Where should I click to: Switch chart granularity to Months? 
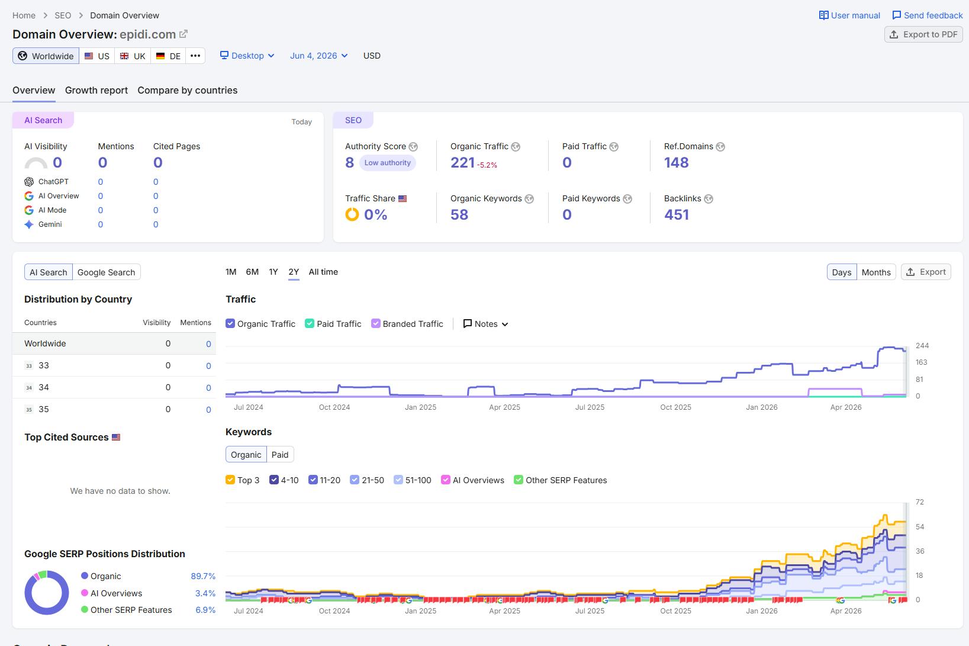click(x=876, y=272)
